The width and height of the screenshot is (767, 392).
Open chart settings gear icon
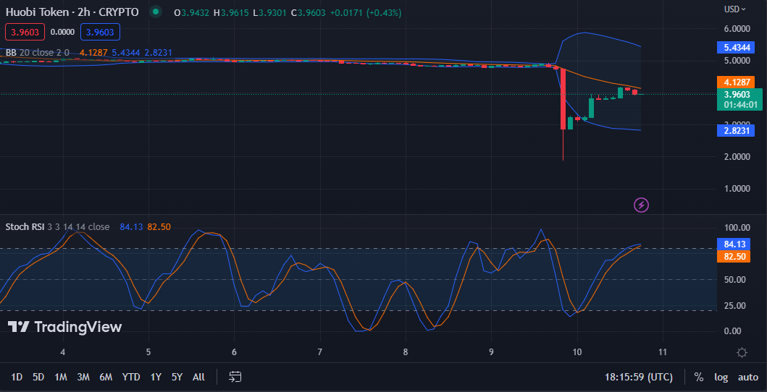[742, 352]
